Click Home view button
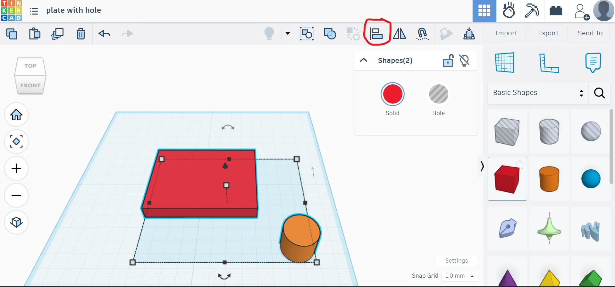Viewport: 615px width, 287px height. pyautogui.click(x=16, y=114)
